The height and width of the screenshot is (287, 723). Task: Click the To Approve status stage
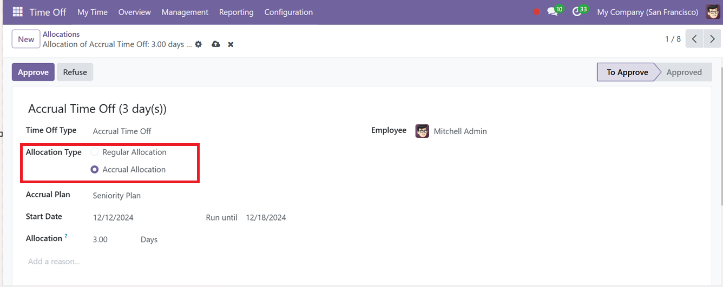[x=627, y=72]
